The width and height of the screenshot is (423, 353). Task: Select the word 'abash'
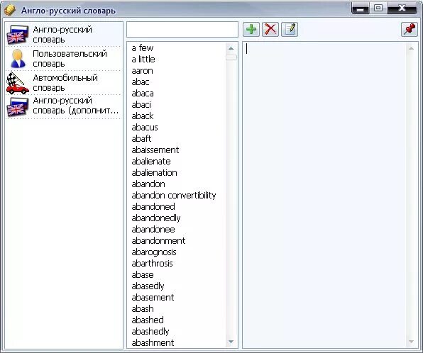(x=143, y=308)
